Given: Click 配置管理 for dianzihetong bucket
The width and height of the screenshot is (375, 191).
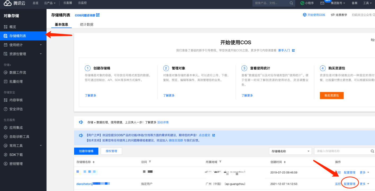Looking at the screenshot, I should [x=350, y=184].
